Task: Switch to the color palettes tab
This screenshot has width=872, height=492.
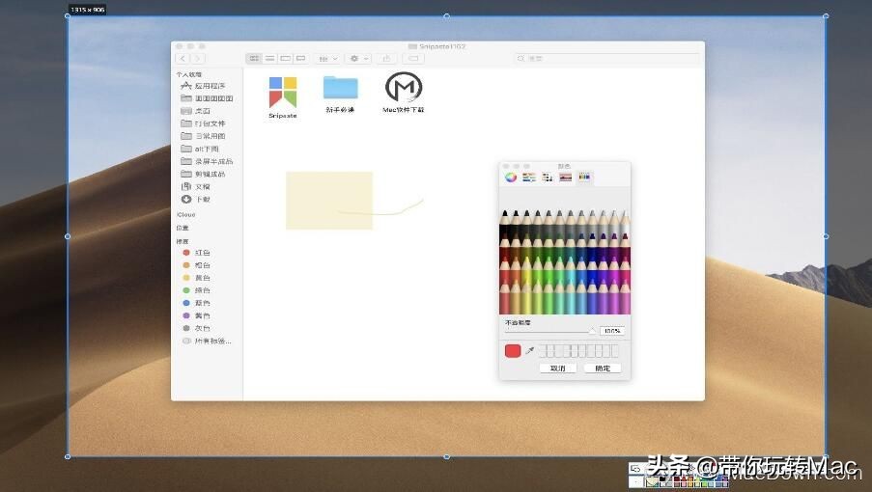Action: [548, 178]
